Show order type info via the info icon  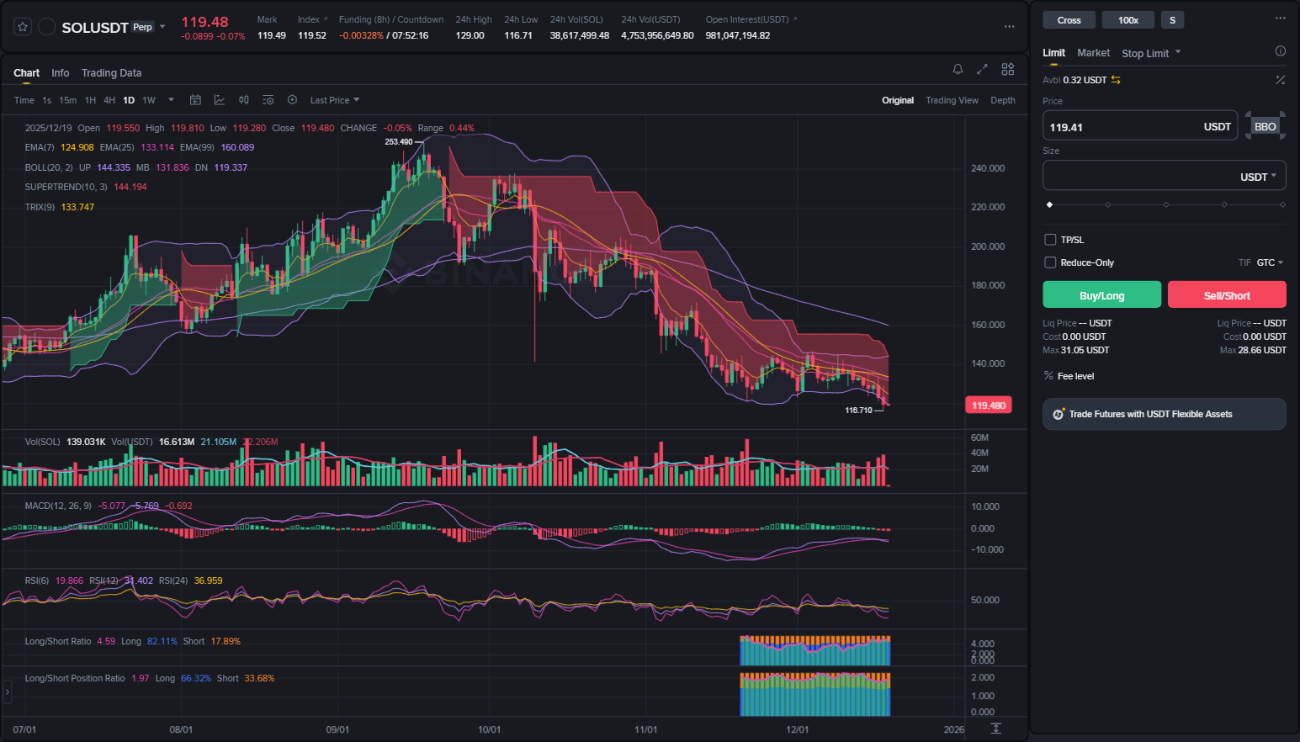click(1280, 51)
